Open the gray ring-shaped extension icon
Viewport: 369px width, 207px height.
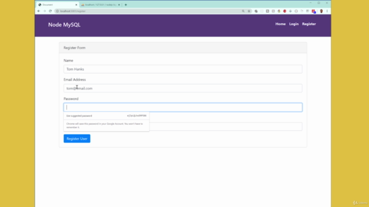(x=296, y=11)
